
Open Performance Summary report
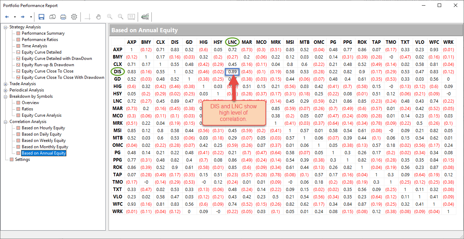43,33
